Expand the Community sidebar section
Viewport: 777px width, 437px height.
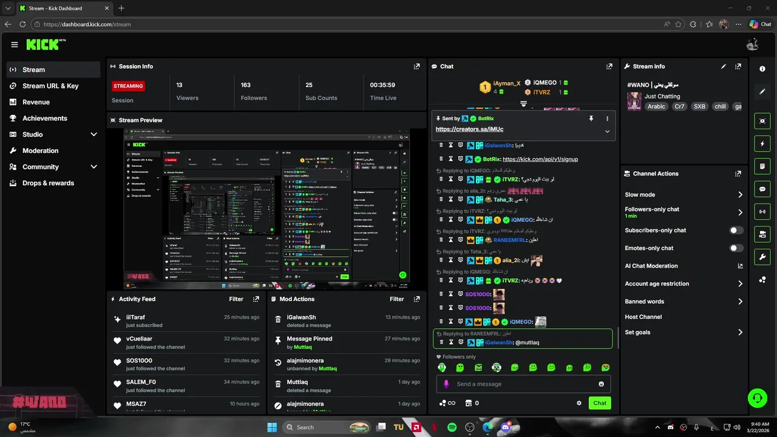pyautogui.click(x=93, y=167)
